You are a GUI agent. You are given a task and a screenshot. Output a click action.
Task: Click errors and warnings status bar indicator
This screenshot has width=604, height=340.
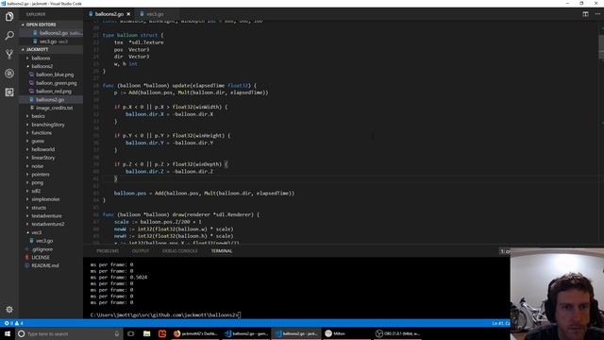click(x=13, y=323)
